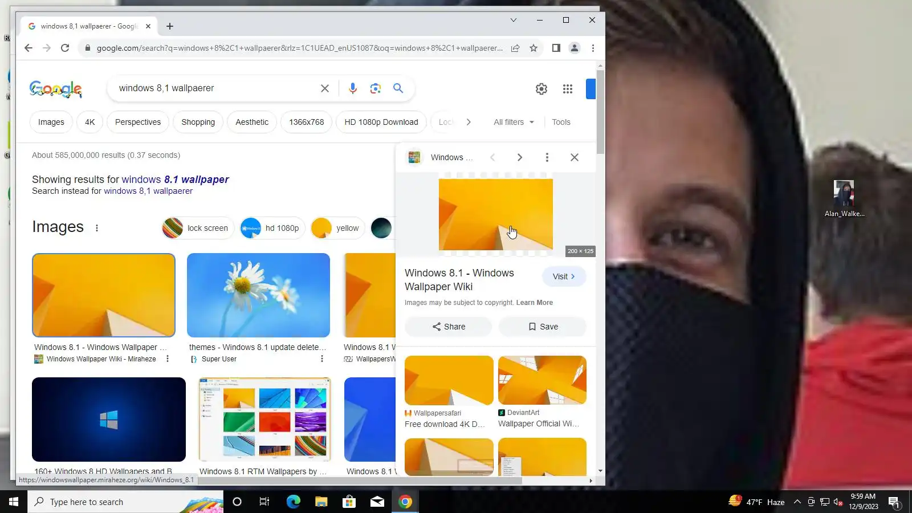Open options for Super User result
912x513 pixels.
[x=322, y=359]
